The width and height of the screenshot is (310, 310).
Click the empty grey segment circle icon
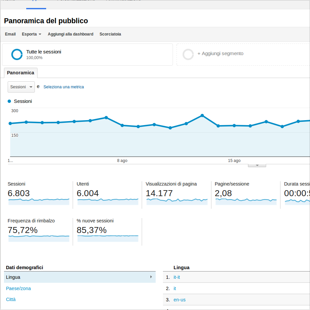pos(188,54)
